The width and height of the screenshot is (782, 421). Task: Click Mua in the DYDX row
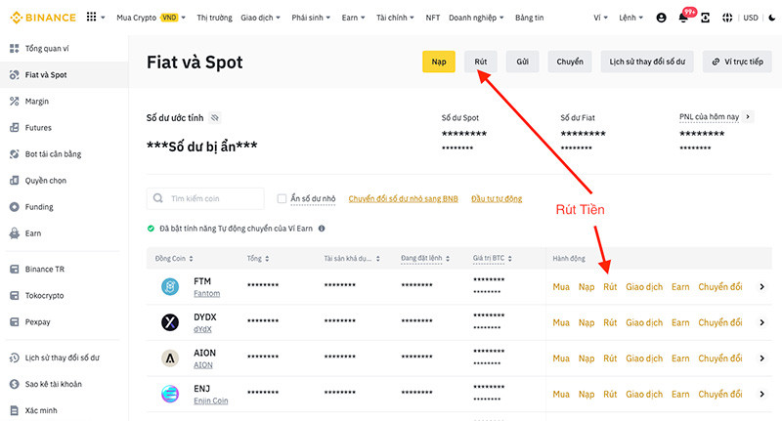tap(561, 322)
